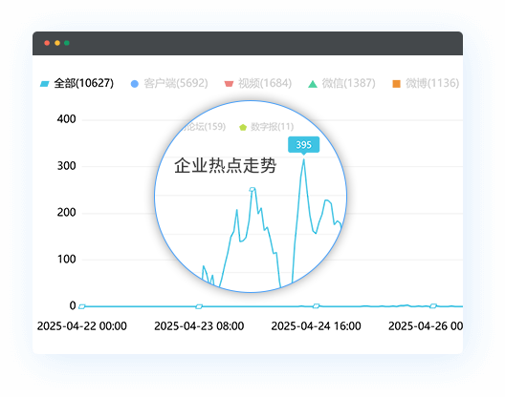Viewport: 505px width, 397px height.
Task: Click the y-axis value 400
Action: 66,119
